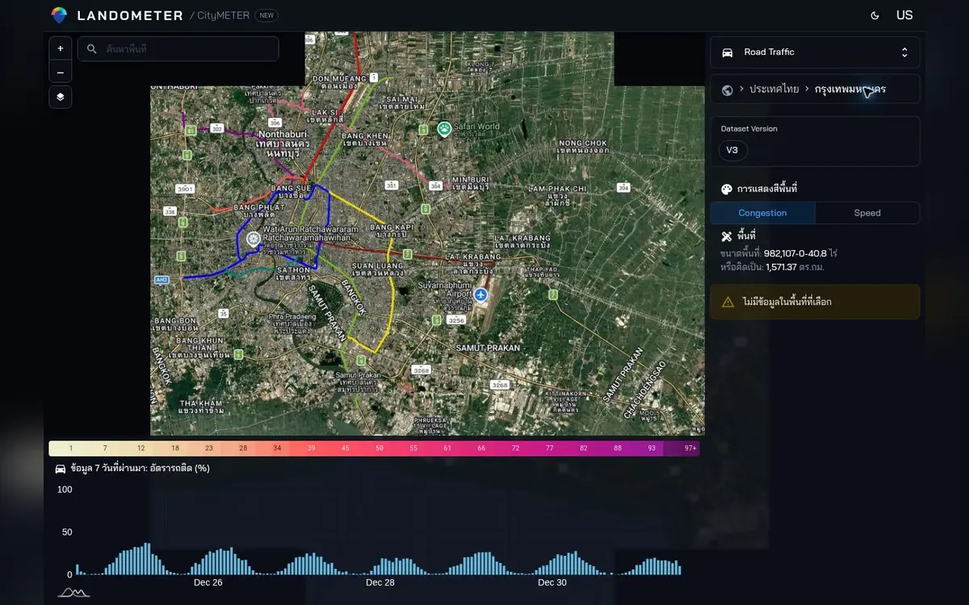Select กรุงเทพมหานคร in the location breadcrumb
969x605 pixels.
(850, 89)
